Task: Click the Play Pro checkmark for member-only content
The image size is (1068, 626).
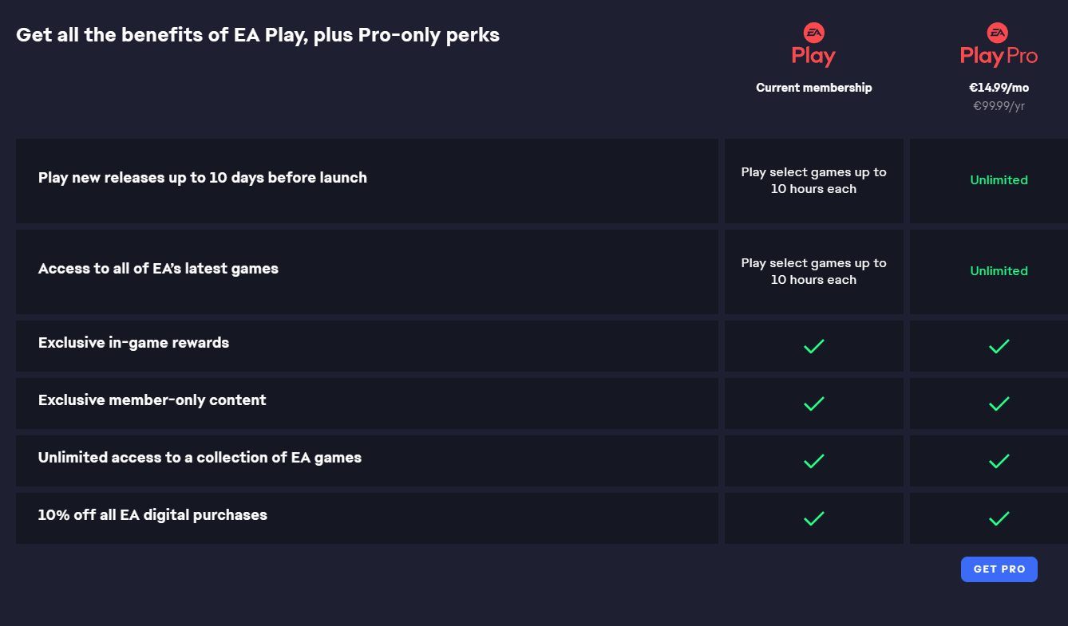Action: [x=999, y=404]
